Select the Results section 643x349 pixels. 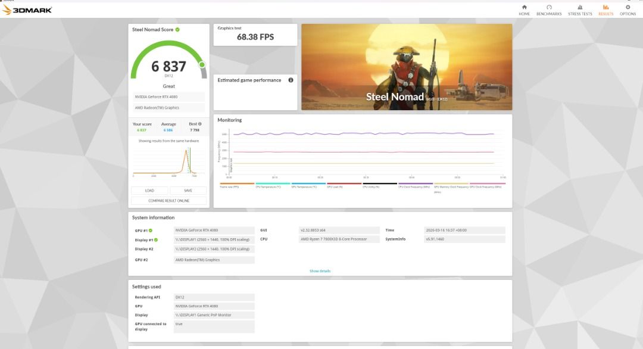pyautogui.click(x=605, y=10)
